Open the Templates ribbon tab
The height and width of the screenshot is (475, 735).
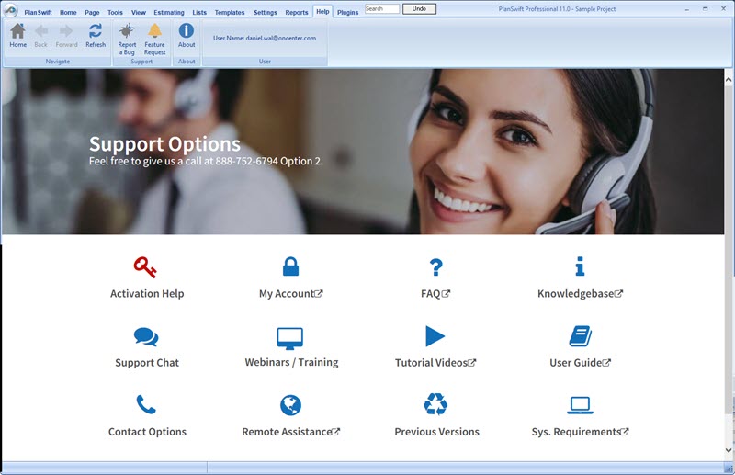click(230, 13)
